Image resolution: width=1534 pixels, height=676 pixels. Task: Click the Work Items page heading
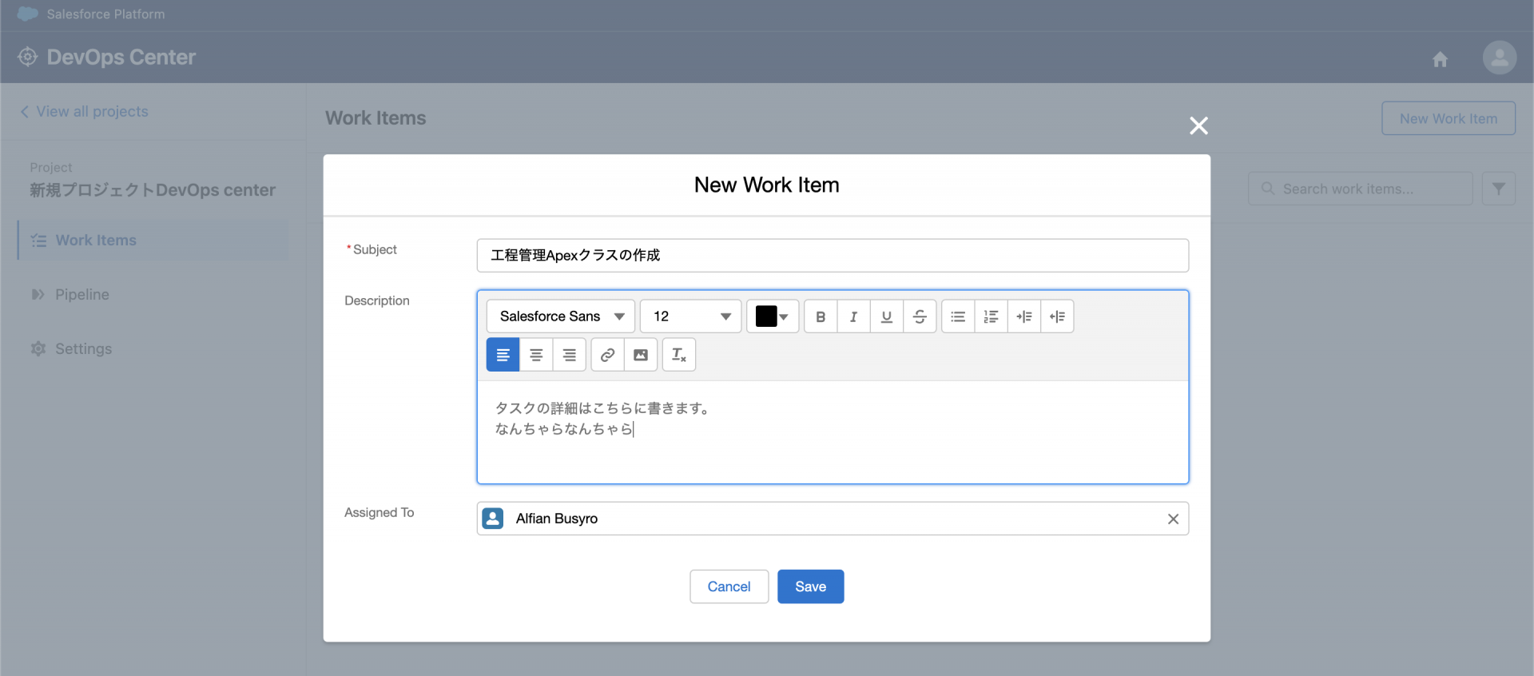[376, 118]
